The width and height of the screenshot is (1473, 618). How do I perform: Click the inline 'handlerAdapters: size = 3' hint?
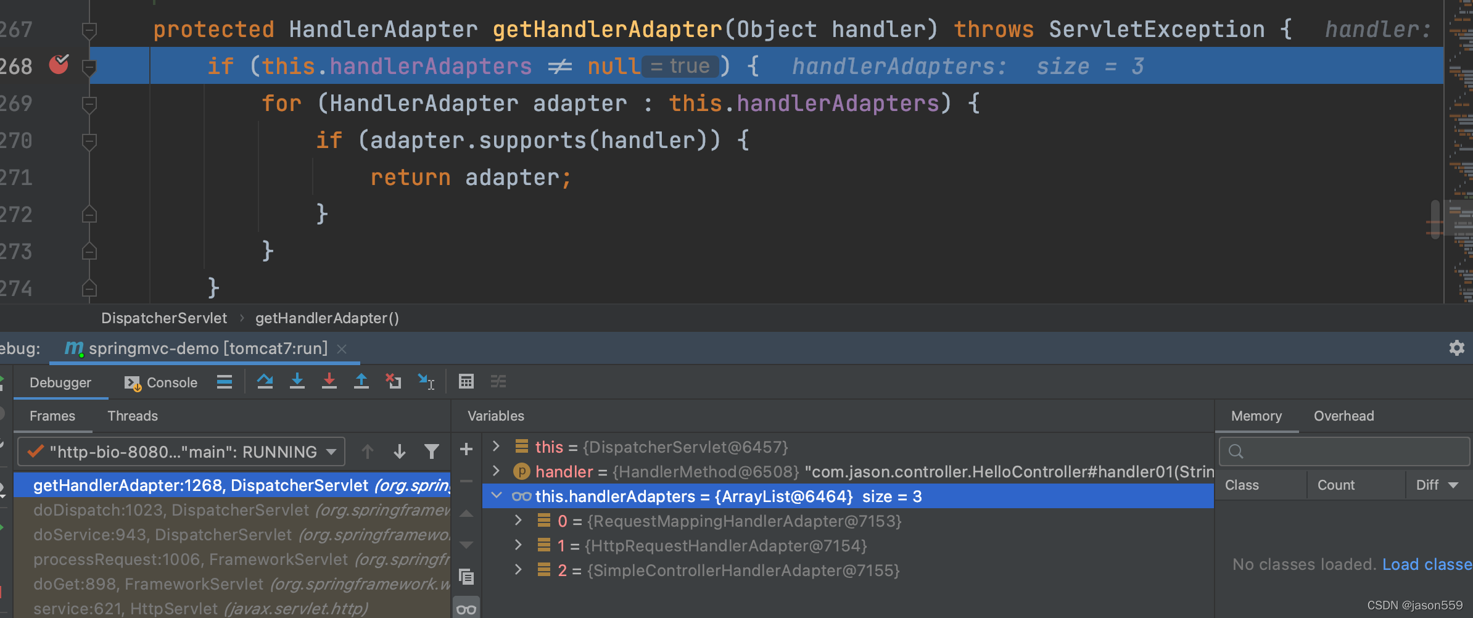coord(968,66)
